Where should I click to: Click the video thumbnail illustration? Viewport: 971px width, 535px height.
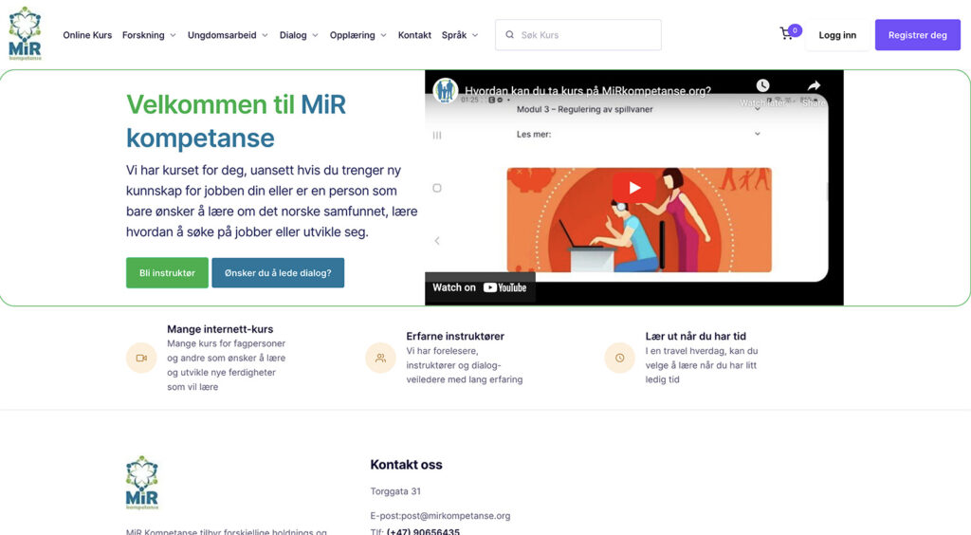639,219
